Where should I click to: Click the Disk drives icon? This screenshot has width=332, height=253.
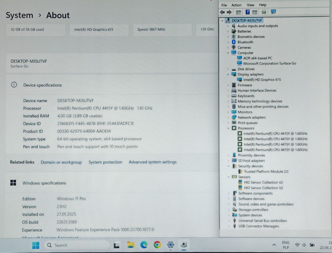pyautogui.click(x=234, y=69)
